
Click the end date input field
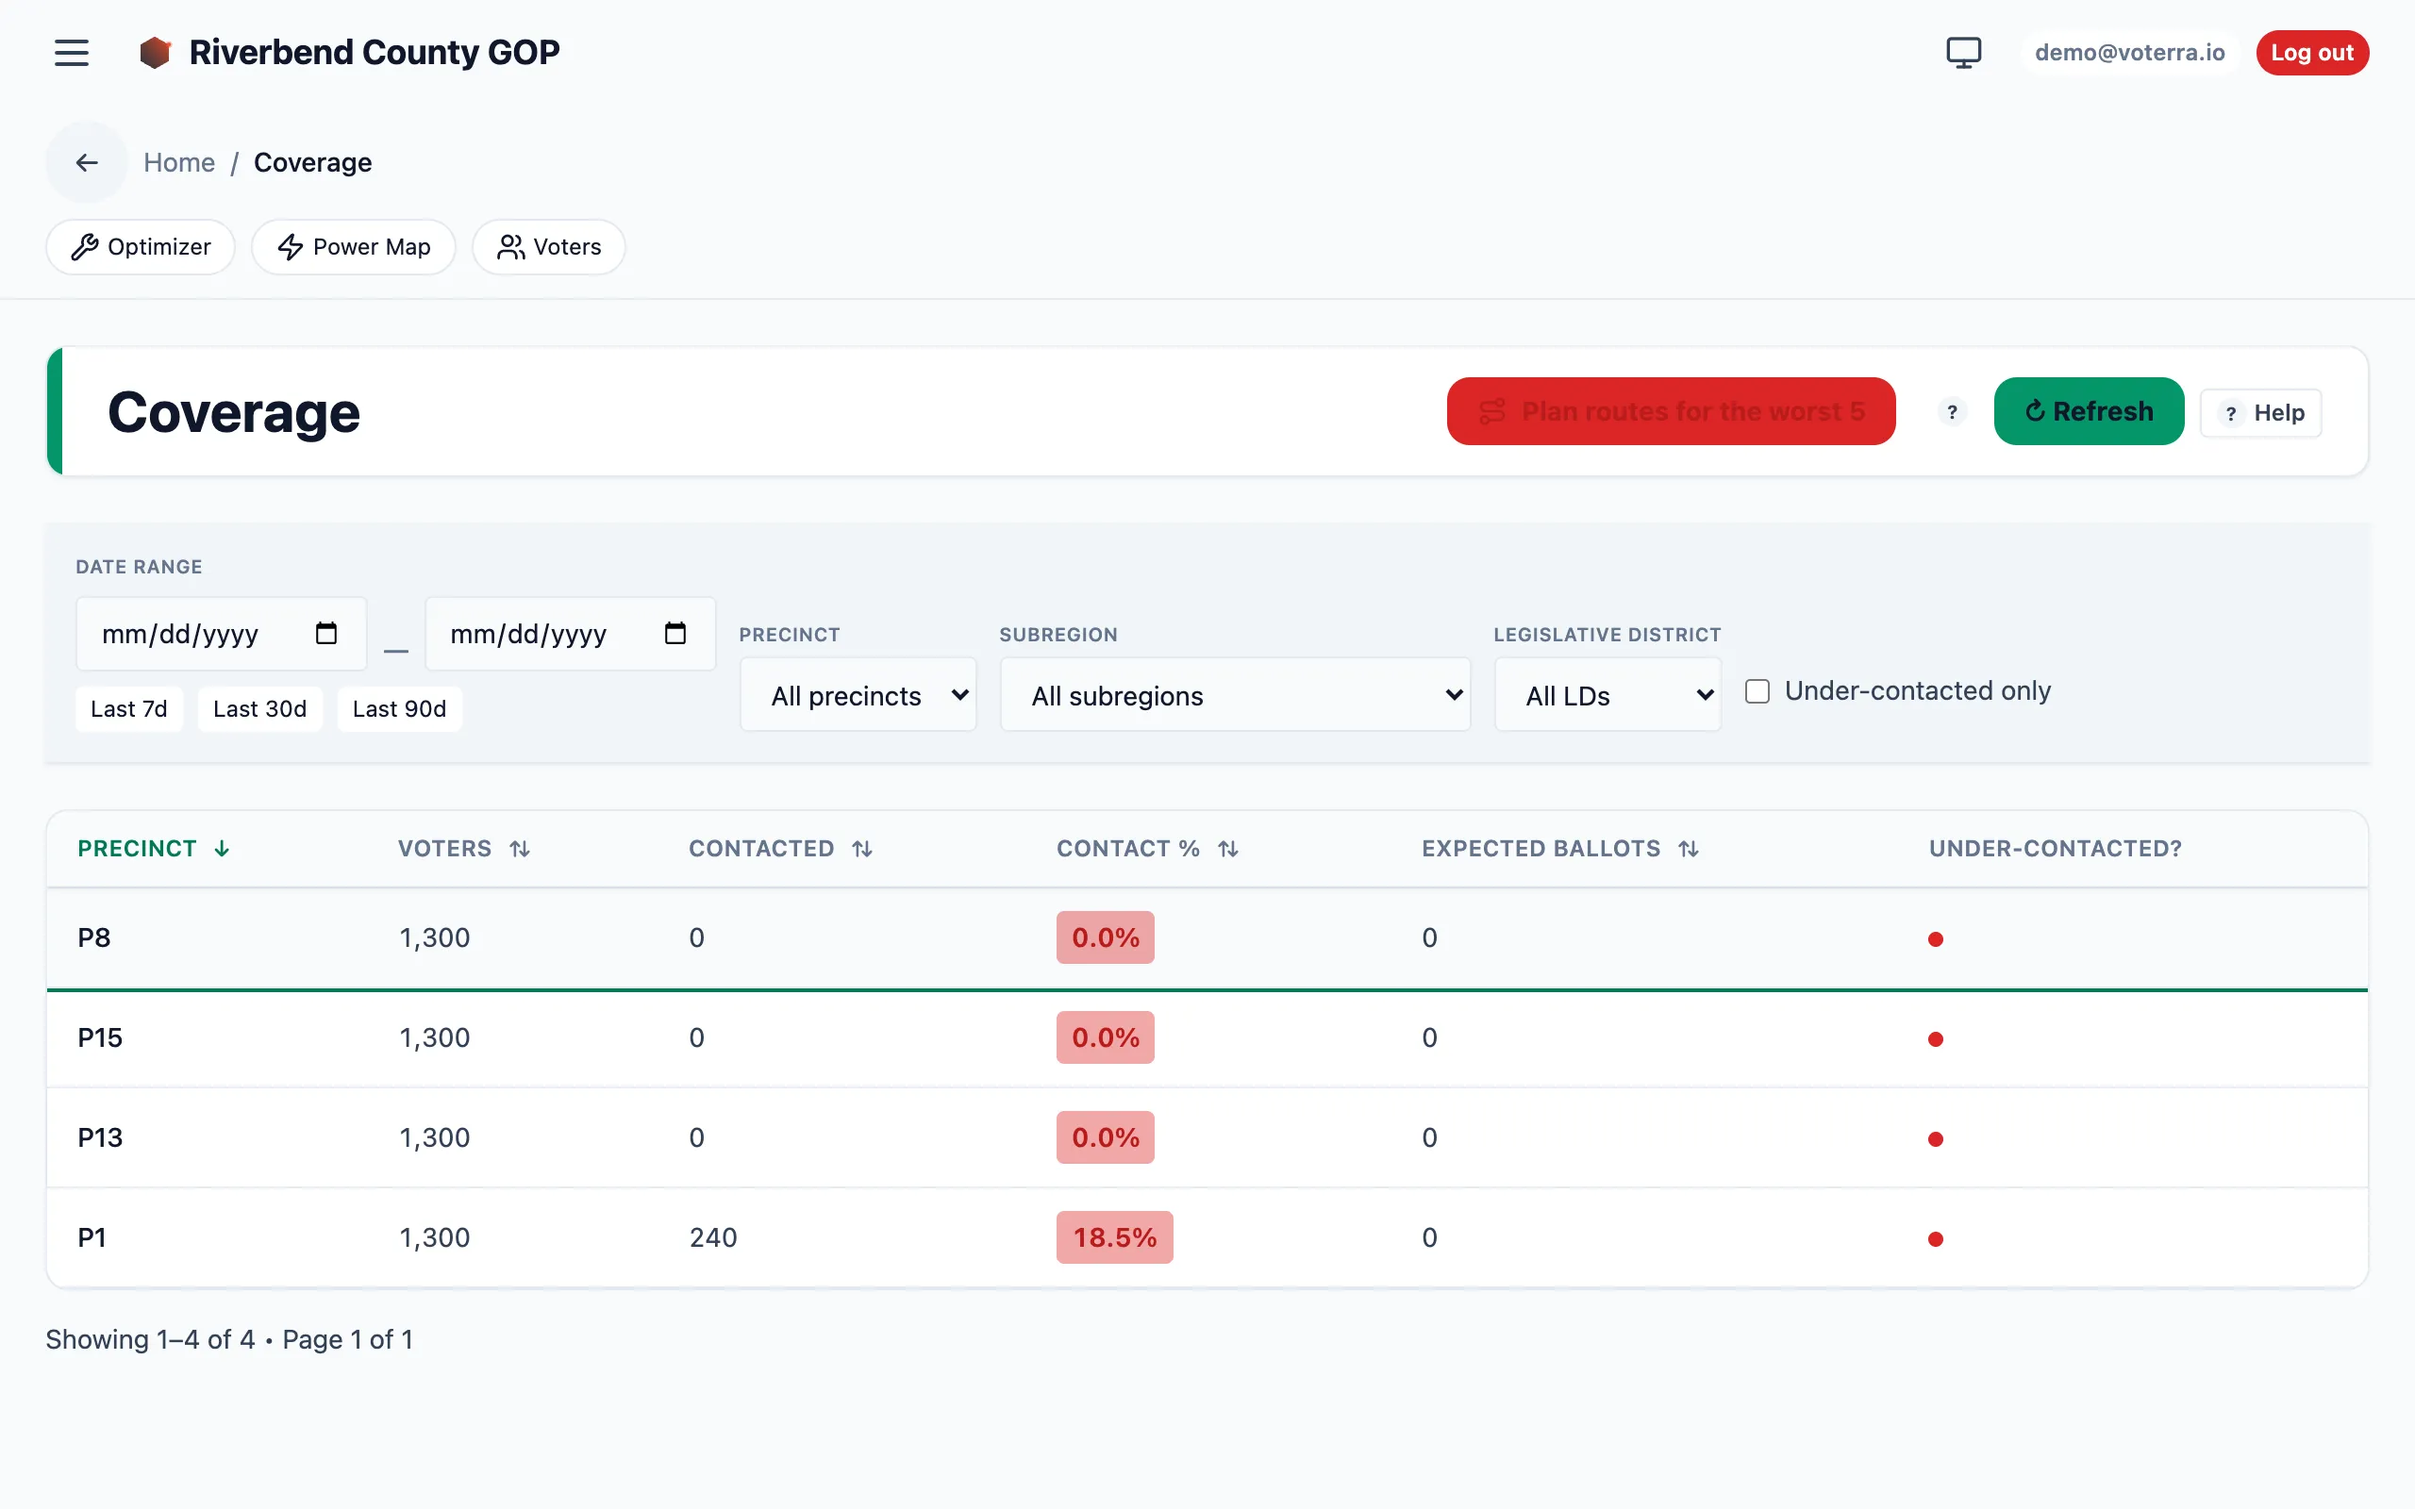571,634
